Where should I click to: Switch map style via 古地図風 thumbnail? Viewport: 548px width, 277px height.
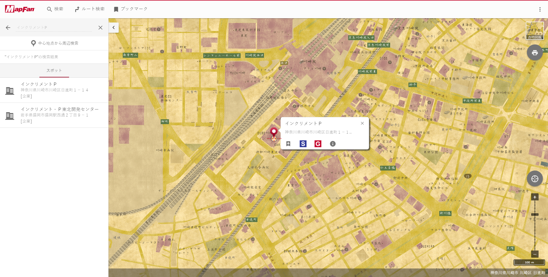(535, 31)
